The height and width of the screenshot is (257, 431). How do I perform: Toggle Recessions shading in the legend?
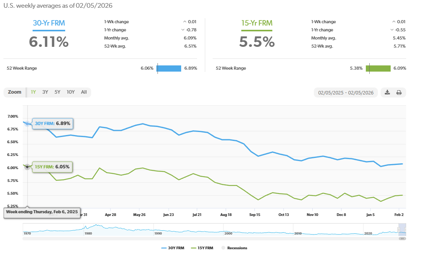coord(234,248)
